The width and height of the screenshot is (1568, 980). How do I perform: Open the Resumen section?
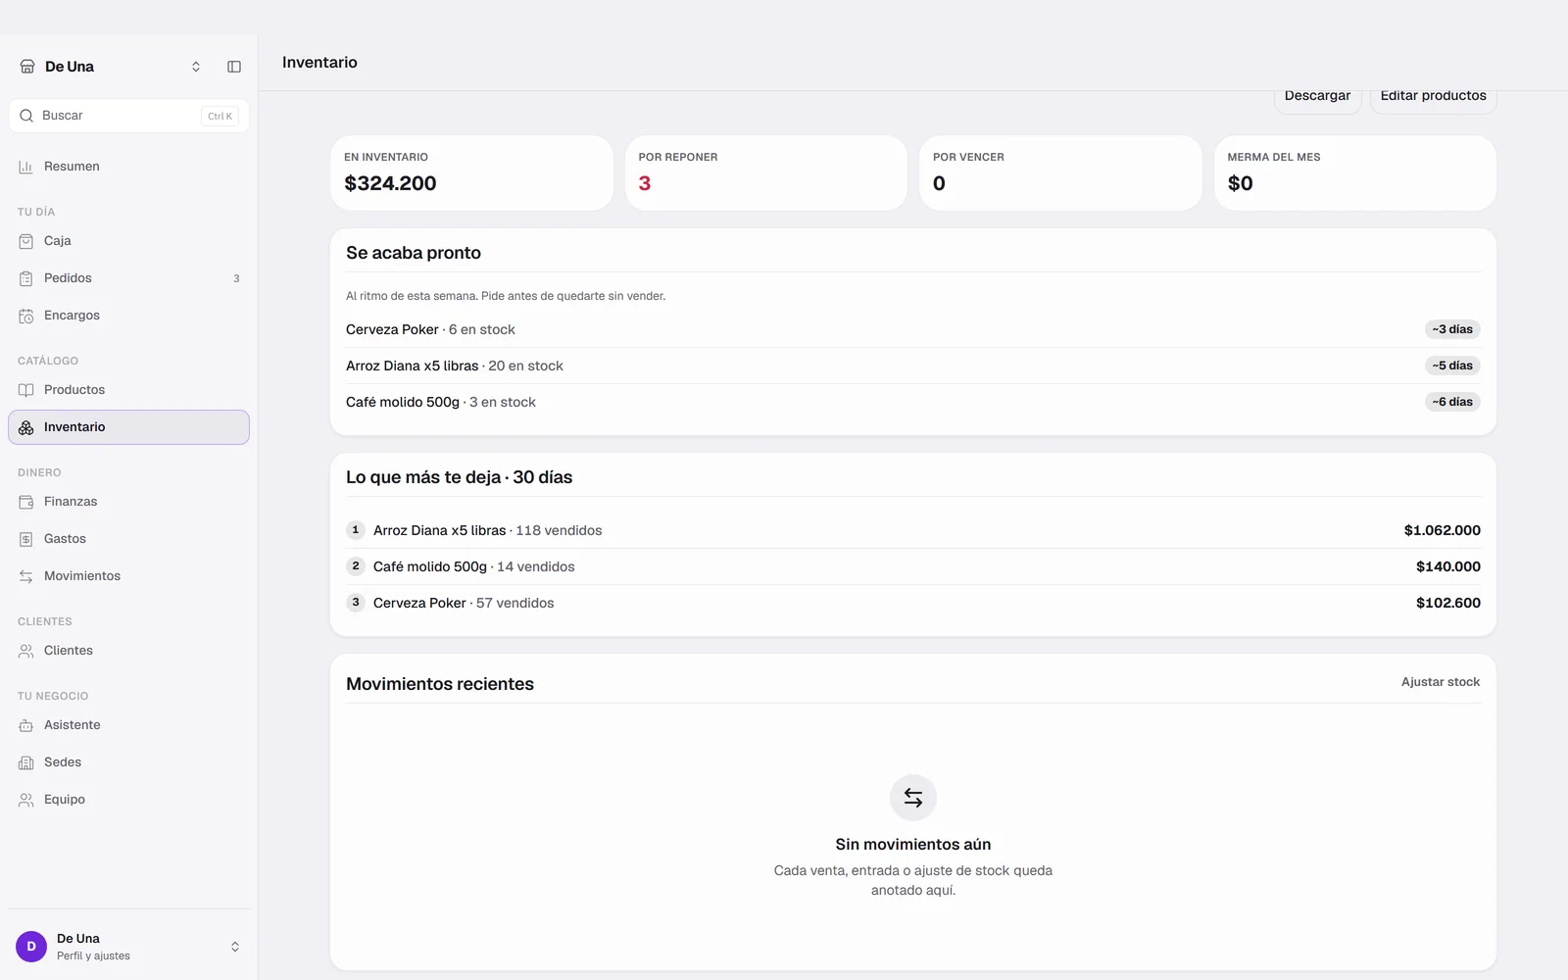click(x=128, y=167)
